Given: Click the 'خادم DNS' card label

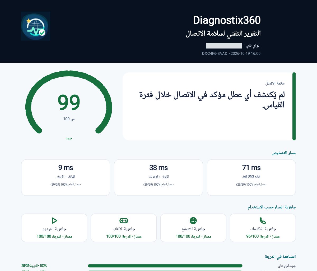Looking at the screenshot, I should (251, 177).
